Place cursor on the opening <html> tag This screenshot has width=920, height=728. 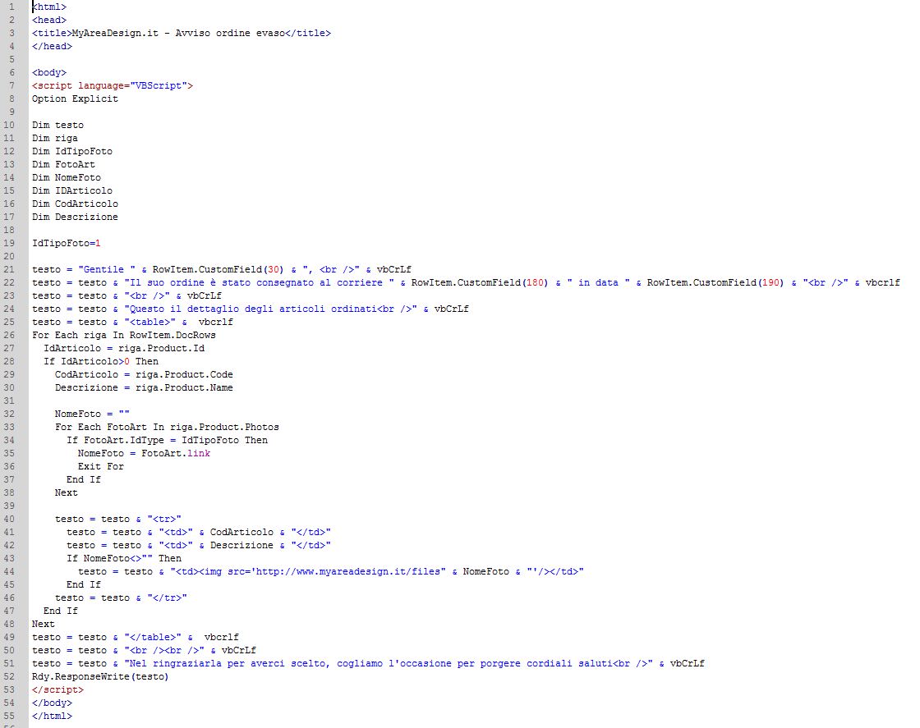49,7
